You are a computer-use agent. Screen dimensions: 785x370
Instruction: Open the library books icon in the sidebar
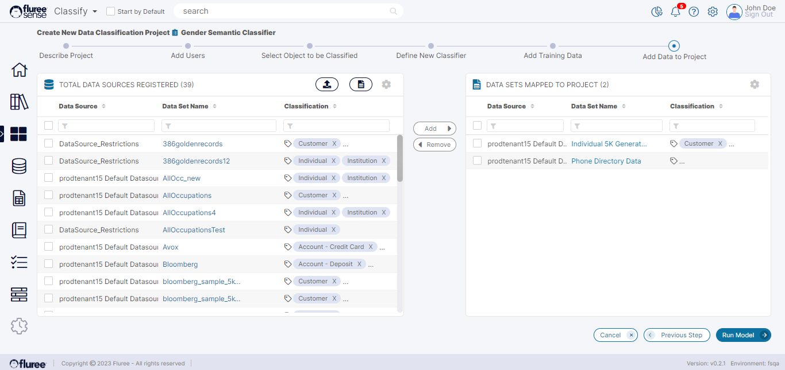coord(19,102)
